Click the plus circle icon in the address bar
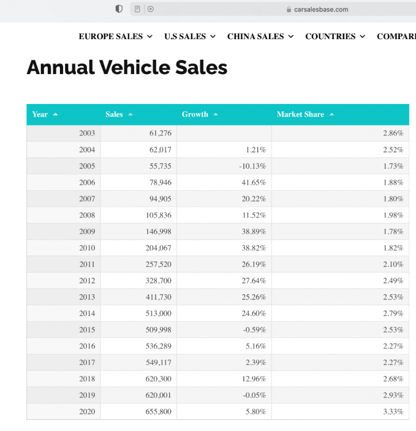 click(x=151, y=9)
